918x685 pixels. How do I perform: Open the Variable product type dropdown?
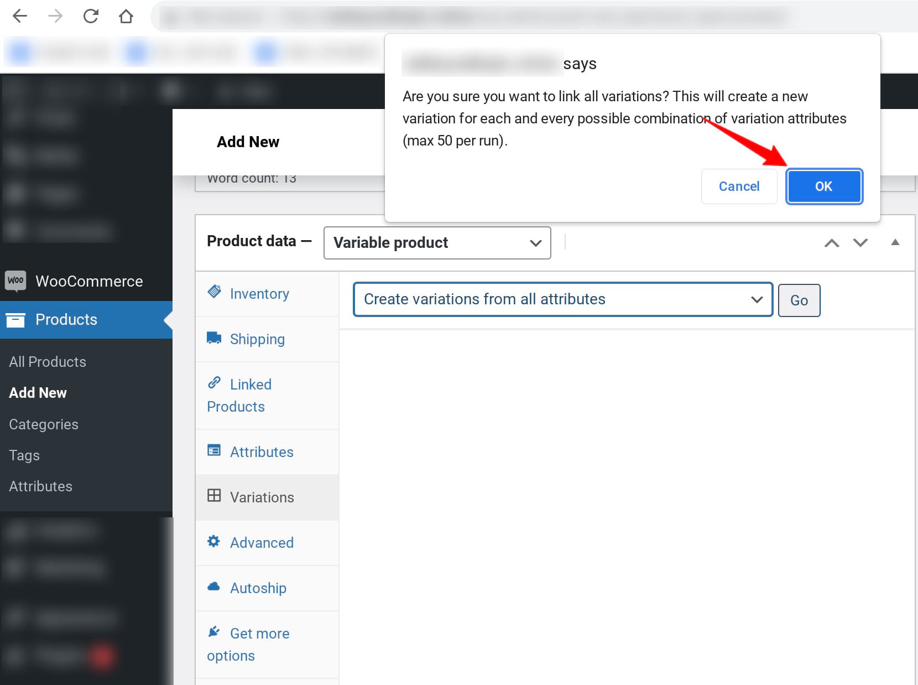(437, 243)
